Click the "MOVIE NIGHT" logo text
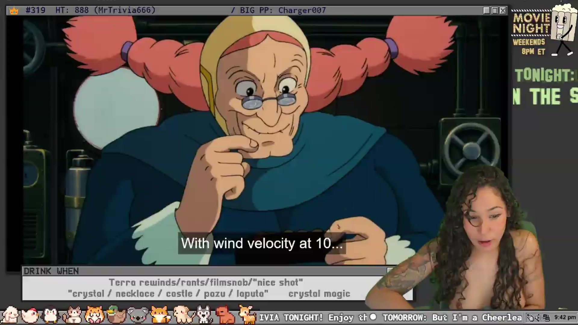Image resolution: width=578 pixels, height=325 pixels. 531,23
